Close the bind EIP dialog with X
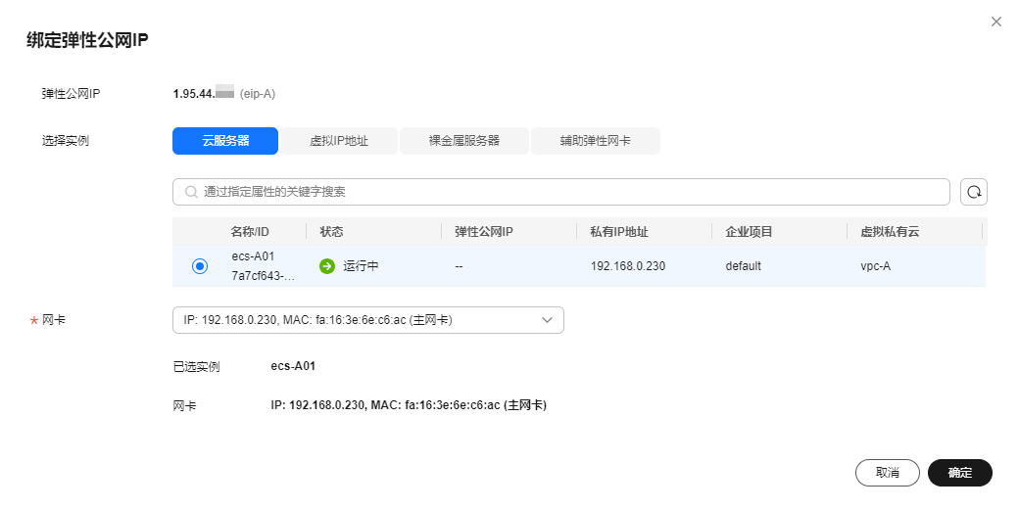The height and width of the screenshot is (510, 1019). 995,23
